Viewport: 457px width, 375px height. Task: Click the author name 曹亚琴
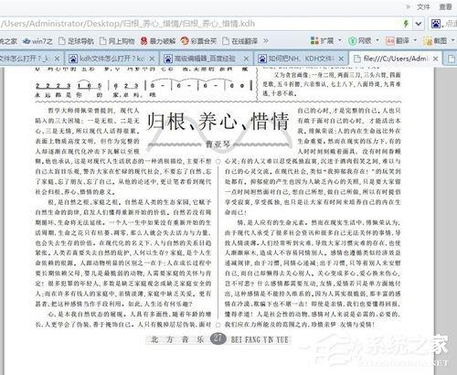[x=218, y=144]
